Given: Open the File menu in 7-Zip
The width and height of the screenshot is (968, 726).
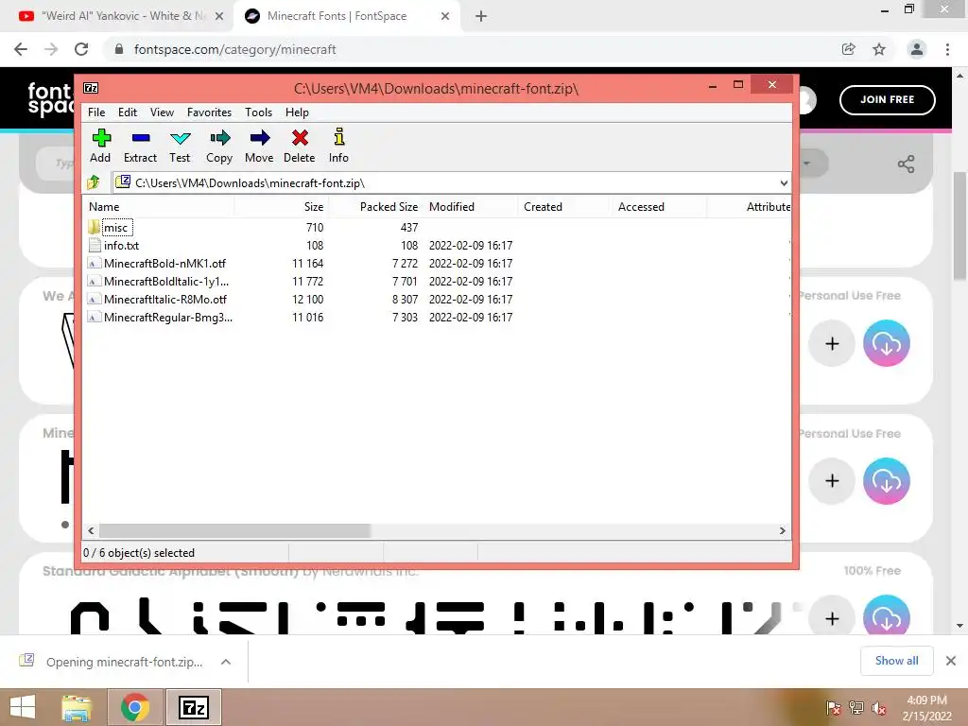Looking at the screenshot, I should 96,112.
